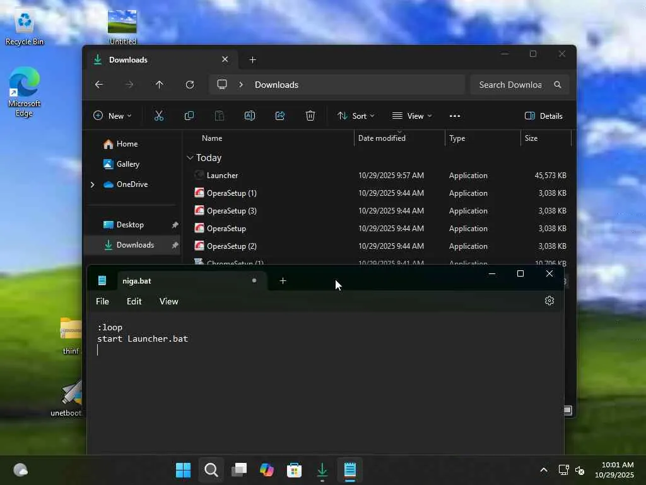Screen dimensions: 646x485
Task: Select the OperaSetup (3) file
Action: tap(379, 211)
